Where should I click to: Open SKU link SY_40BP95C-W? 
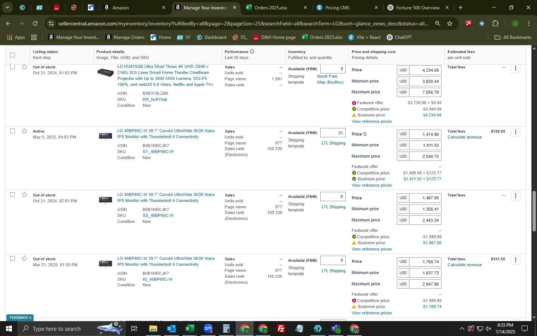158,152
